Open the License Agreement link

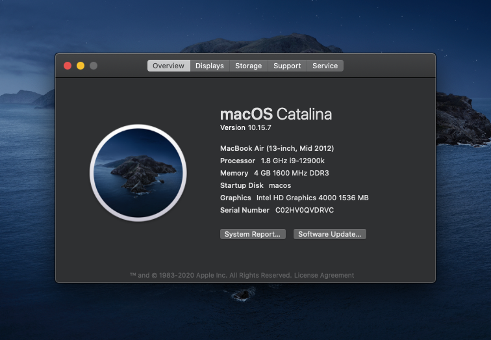[324, 275]
